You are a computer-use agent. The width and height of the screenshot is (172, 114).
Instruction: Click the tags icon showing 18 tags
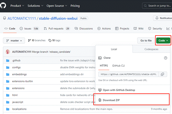pyautogui.click(x=50, y=41)
